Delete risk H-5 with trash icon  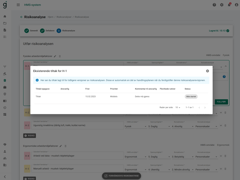click(225, 169)
